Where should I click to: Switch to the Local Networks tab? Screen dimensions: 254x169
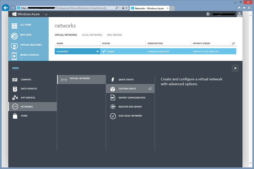(x=92, y=35)
